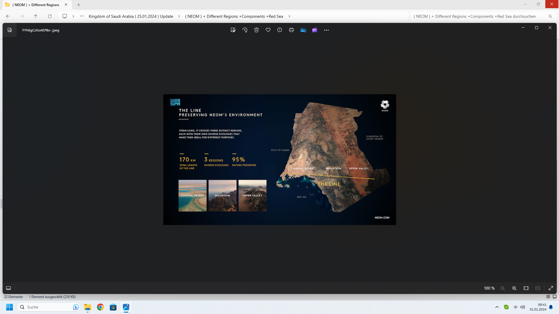559x314 pixels.
Task: Switch to the large thumbnails view icon in the Explorer status bar
Action: click(555, 297)
